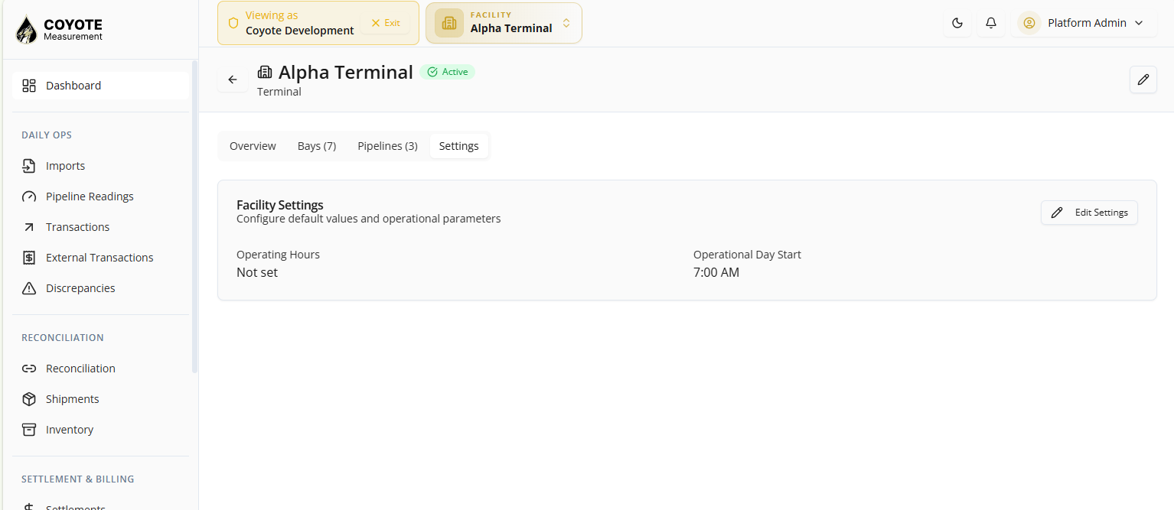Click the Operational Day Start value 7:00 AM
1174x510 pixels.
pos(716,272)
